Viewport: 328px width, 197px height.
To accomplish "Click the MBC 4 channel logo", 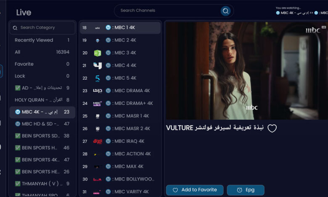I will tap(98, 65).
